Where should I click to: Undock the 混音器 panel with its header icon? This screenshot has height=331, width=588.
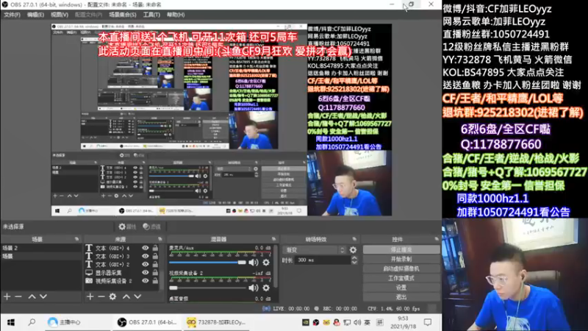pyautogui.click(x=273, y=239)
